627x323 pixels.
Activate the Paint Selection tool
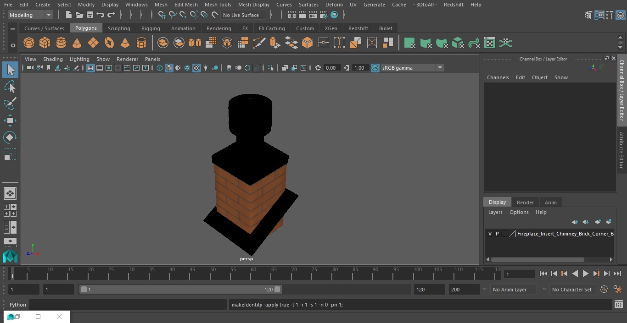10,103
